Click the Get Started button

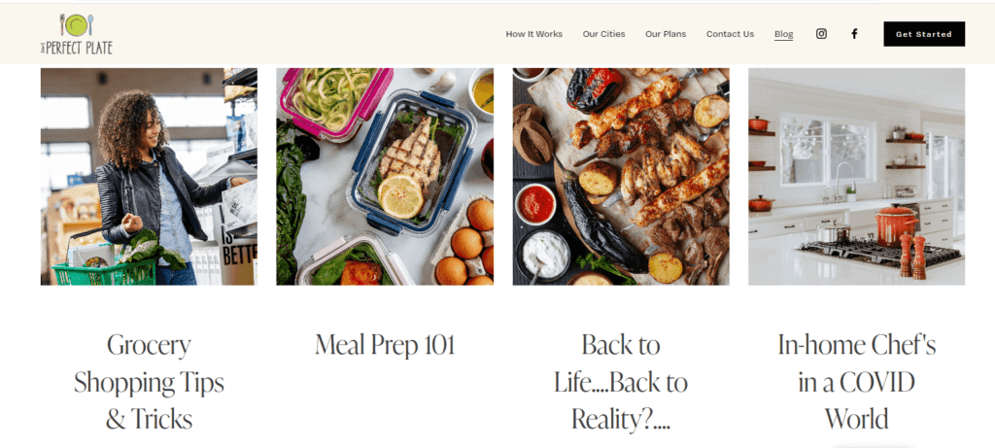924,34
